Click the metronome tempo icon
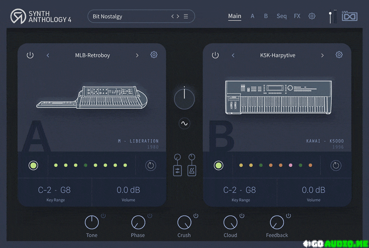The image size is (369, 248). pos(192,171)
